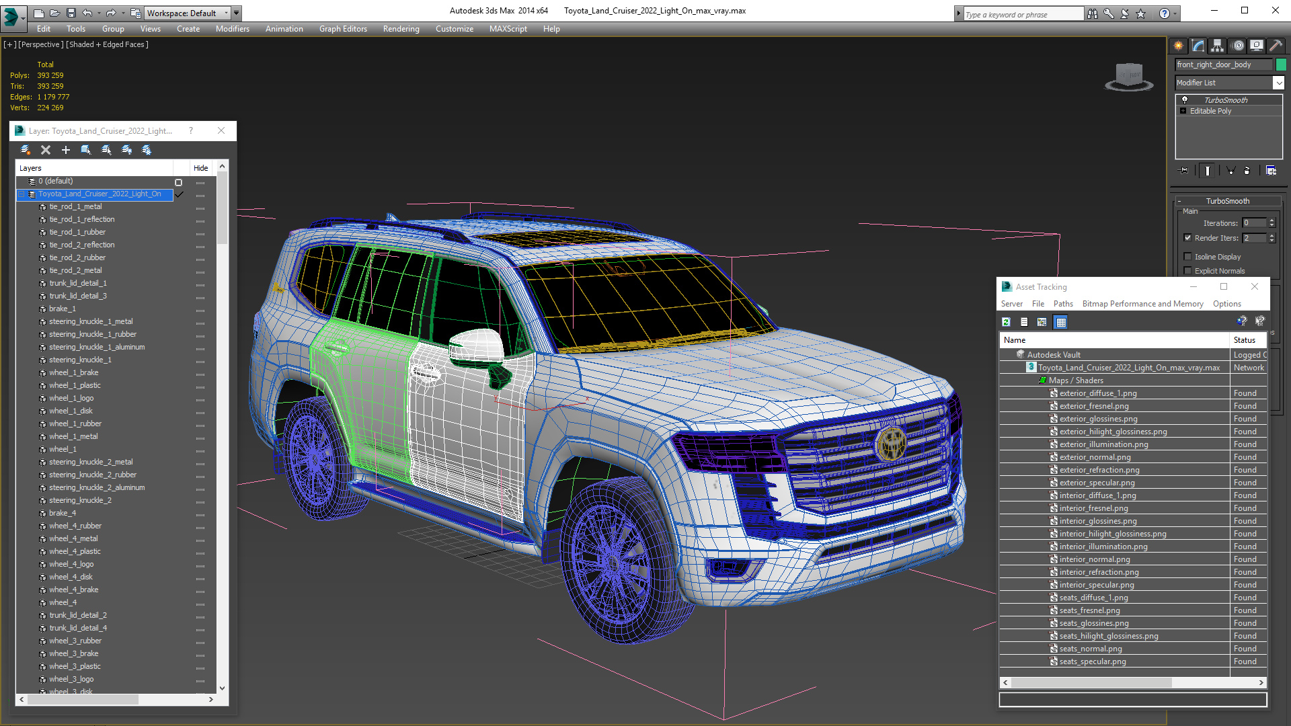The width and height of the screenshot is (1291, 726).
Task: Open the Motion command panel tab
Action: (1238, 46)
